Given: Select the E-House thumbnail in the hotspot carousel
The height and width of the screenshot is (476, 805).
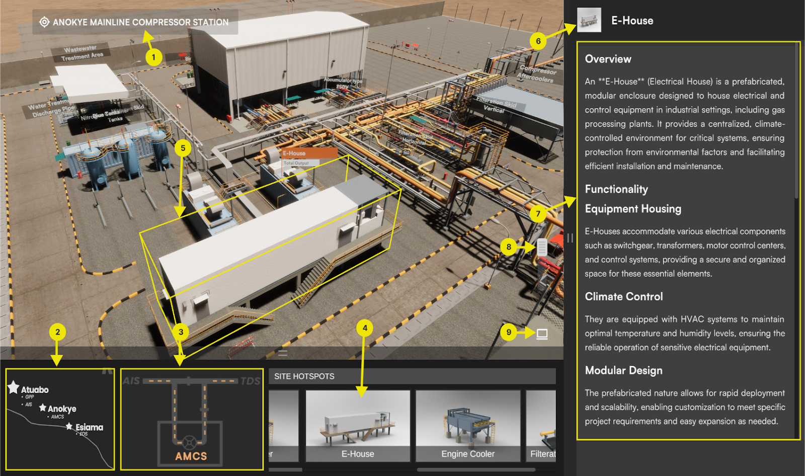Looking at the screenshot, I should (x=358, y=425).
